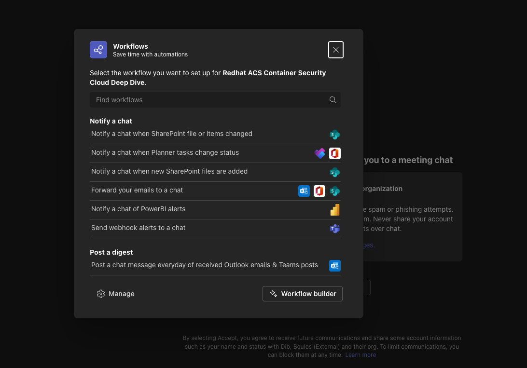Close the Workflows dialog

(336, 50)
